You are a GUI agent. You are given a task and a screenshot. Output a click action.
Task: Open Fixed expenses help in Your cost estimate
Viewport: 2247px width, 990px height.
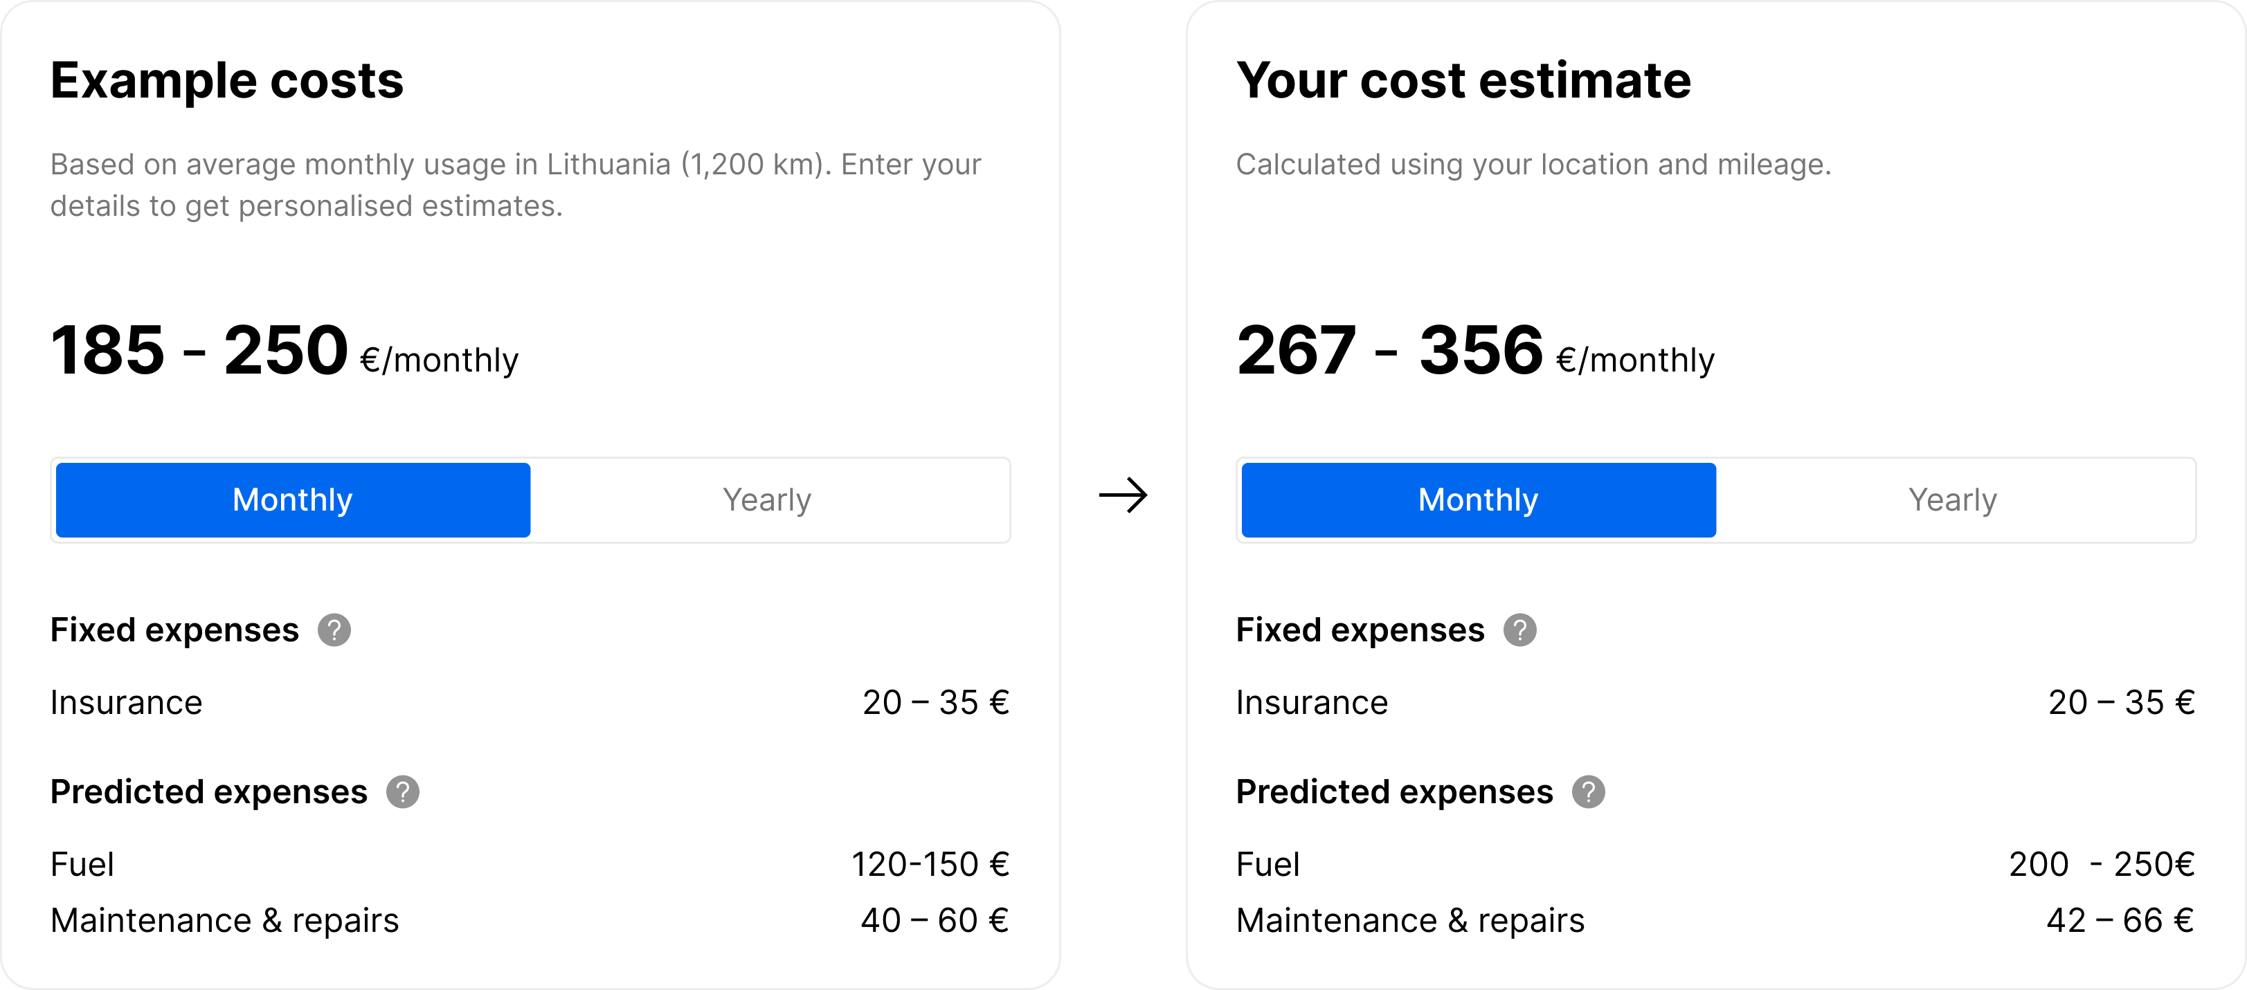coord(1519,630)
